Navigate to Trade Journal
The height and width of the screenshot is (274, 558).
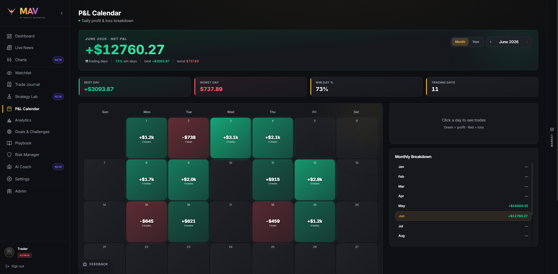coord(35,84)
